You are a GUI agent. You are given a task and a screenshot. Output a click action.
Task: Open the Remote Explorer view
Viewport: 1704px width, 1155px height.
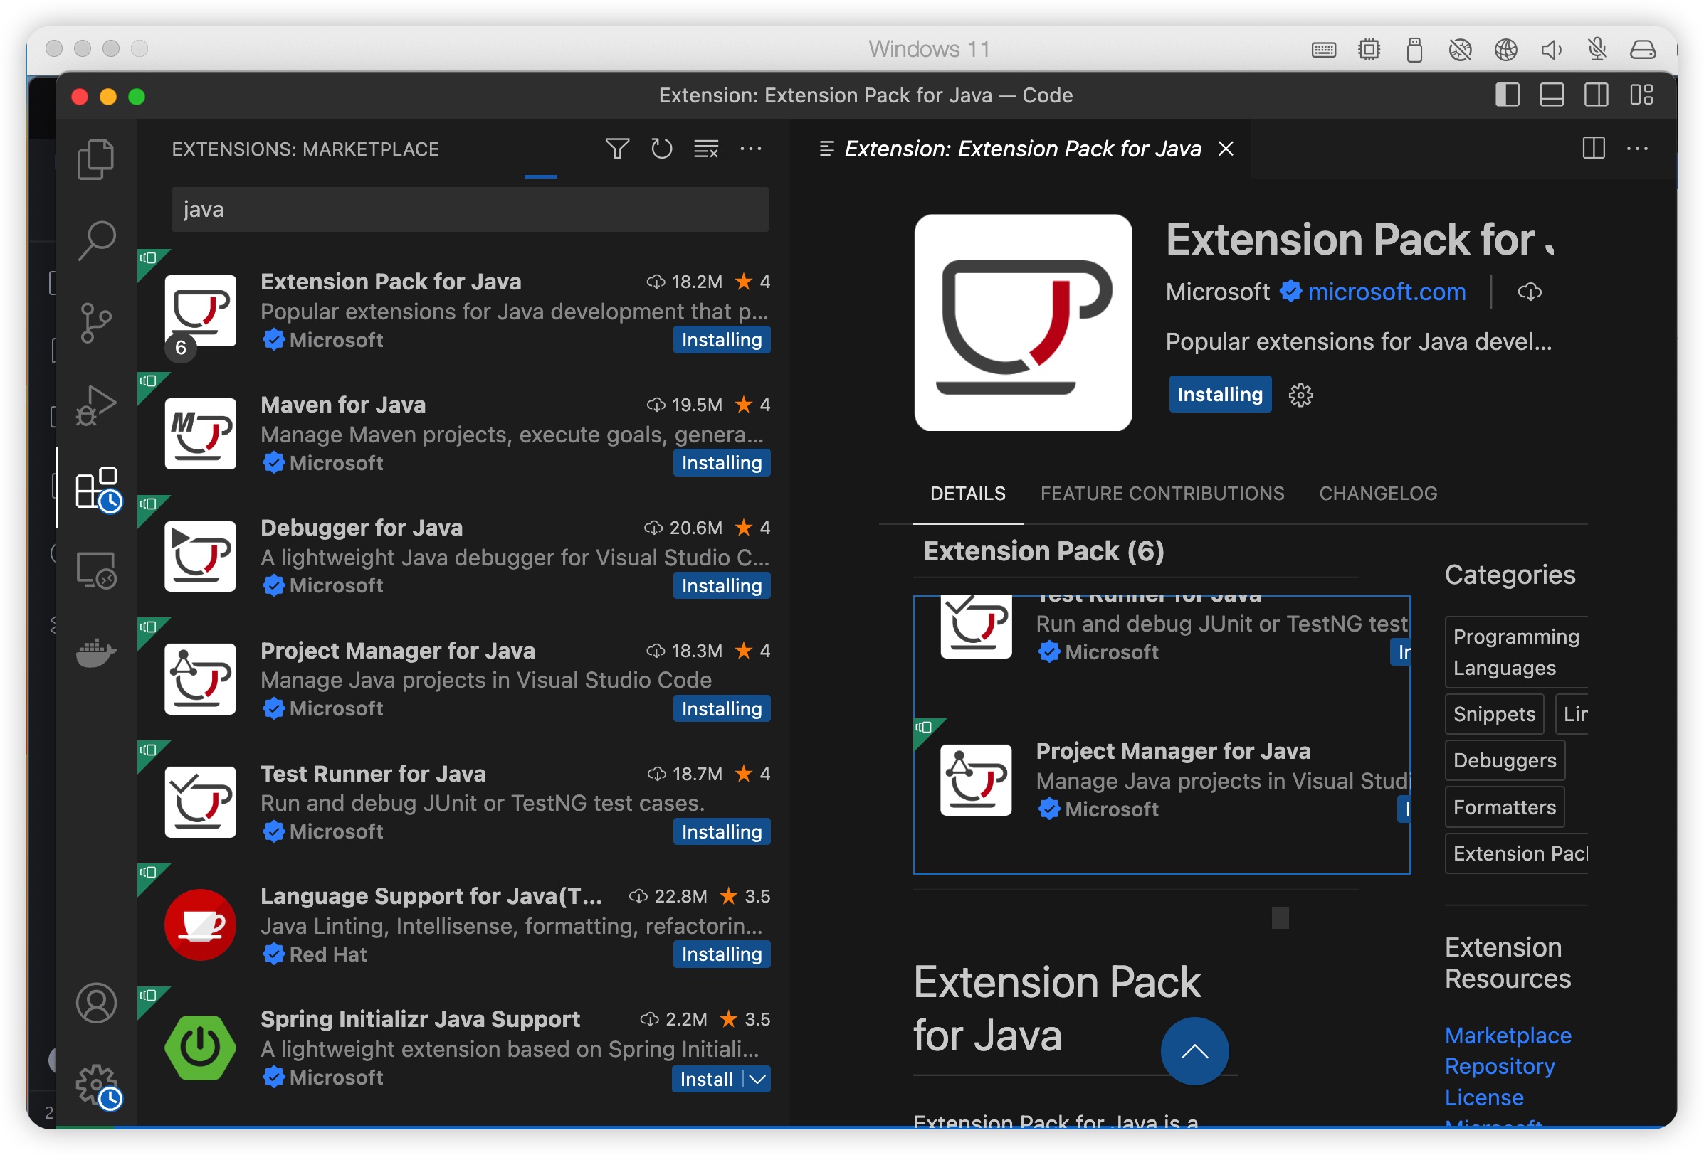(96, 570)
